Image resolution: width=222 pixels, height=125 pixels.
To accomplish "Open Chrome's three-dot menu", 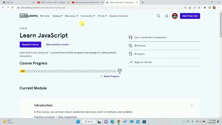I will [219, 8].
